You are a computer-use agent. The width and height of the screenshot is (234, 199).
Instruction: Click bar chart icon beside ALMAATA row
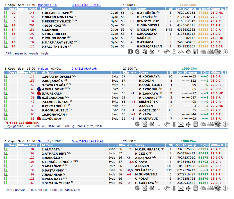[6, 149]
